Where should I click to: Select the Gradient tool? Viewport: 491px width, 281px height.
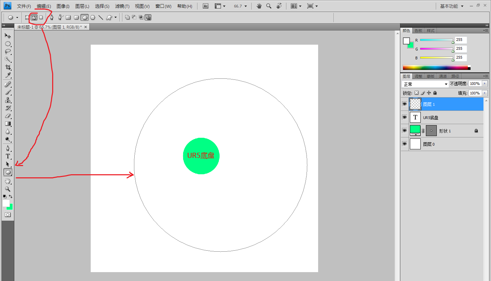click(8, 124)
